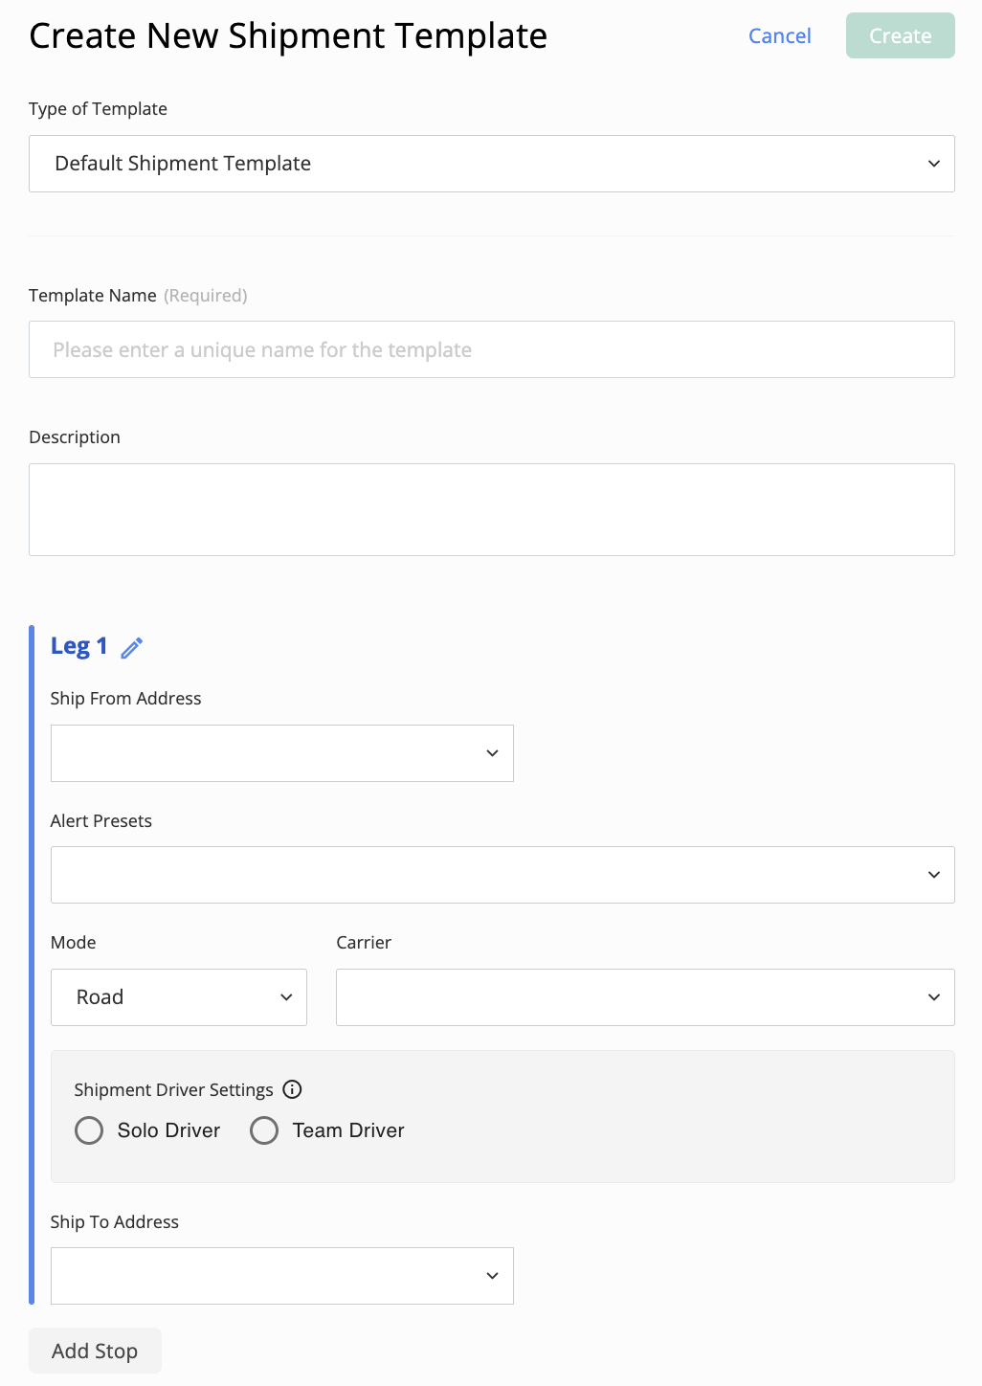The image size is (982, 1386).
Task: Open the Shipment Driver Settings info tooltip
Action: coord(292,1089)
